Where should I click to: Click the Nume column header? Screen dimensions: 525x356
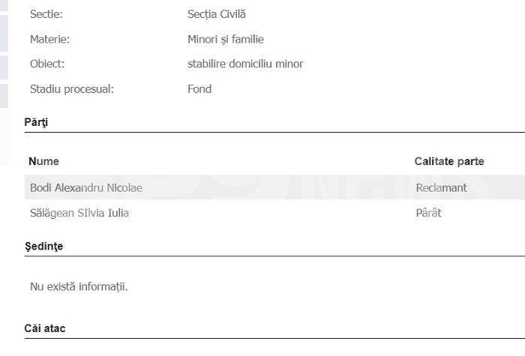click(x=43, y=161)
